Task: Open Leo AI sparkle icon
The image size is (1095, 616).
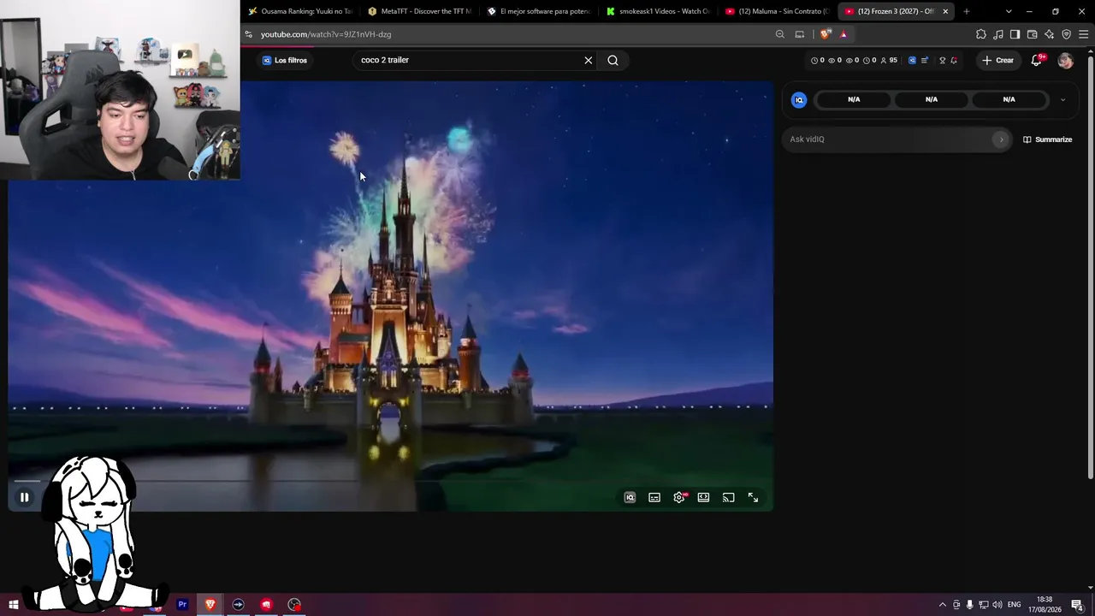Action: pyautogui.click(x=1049, y=34)
